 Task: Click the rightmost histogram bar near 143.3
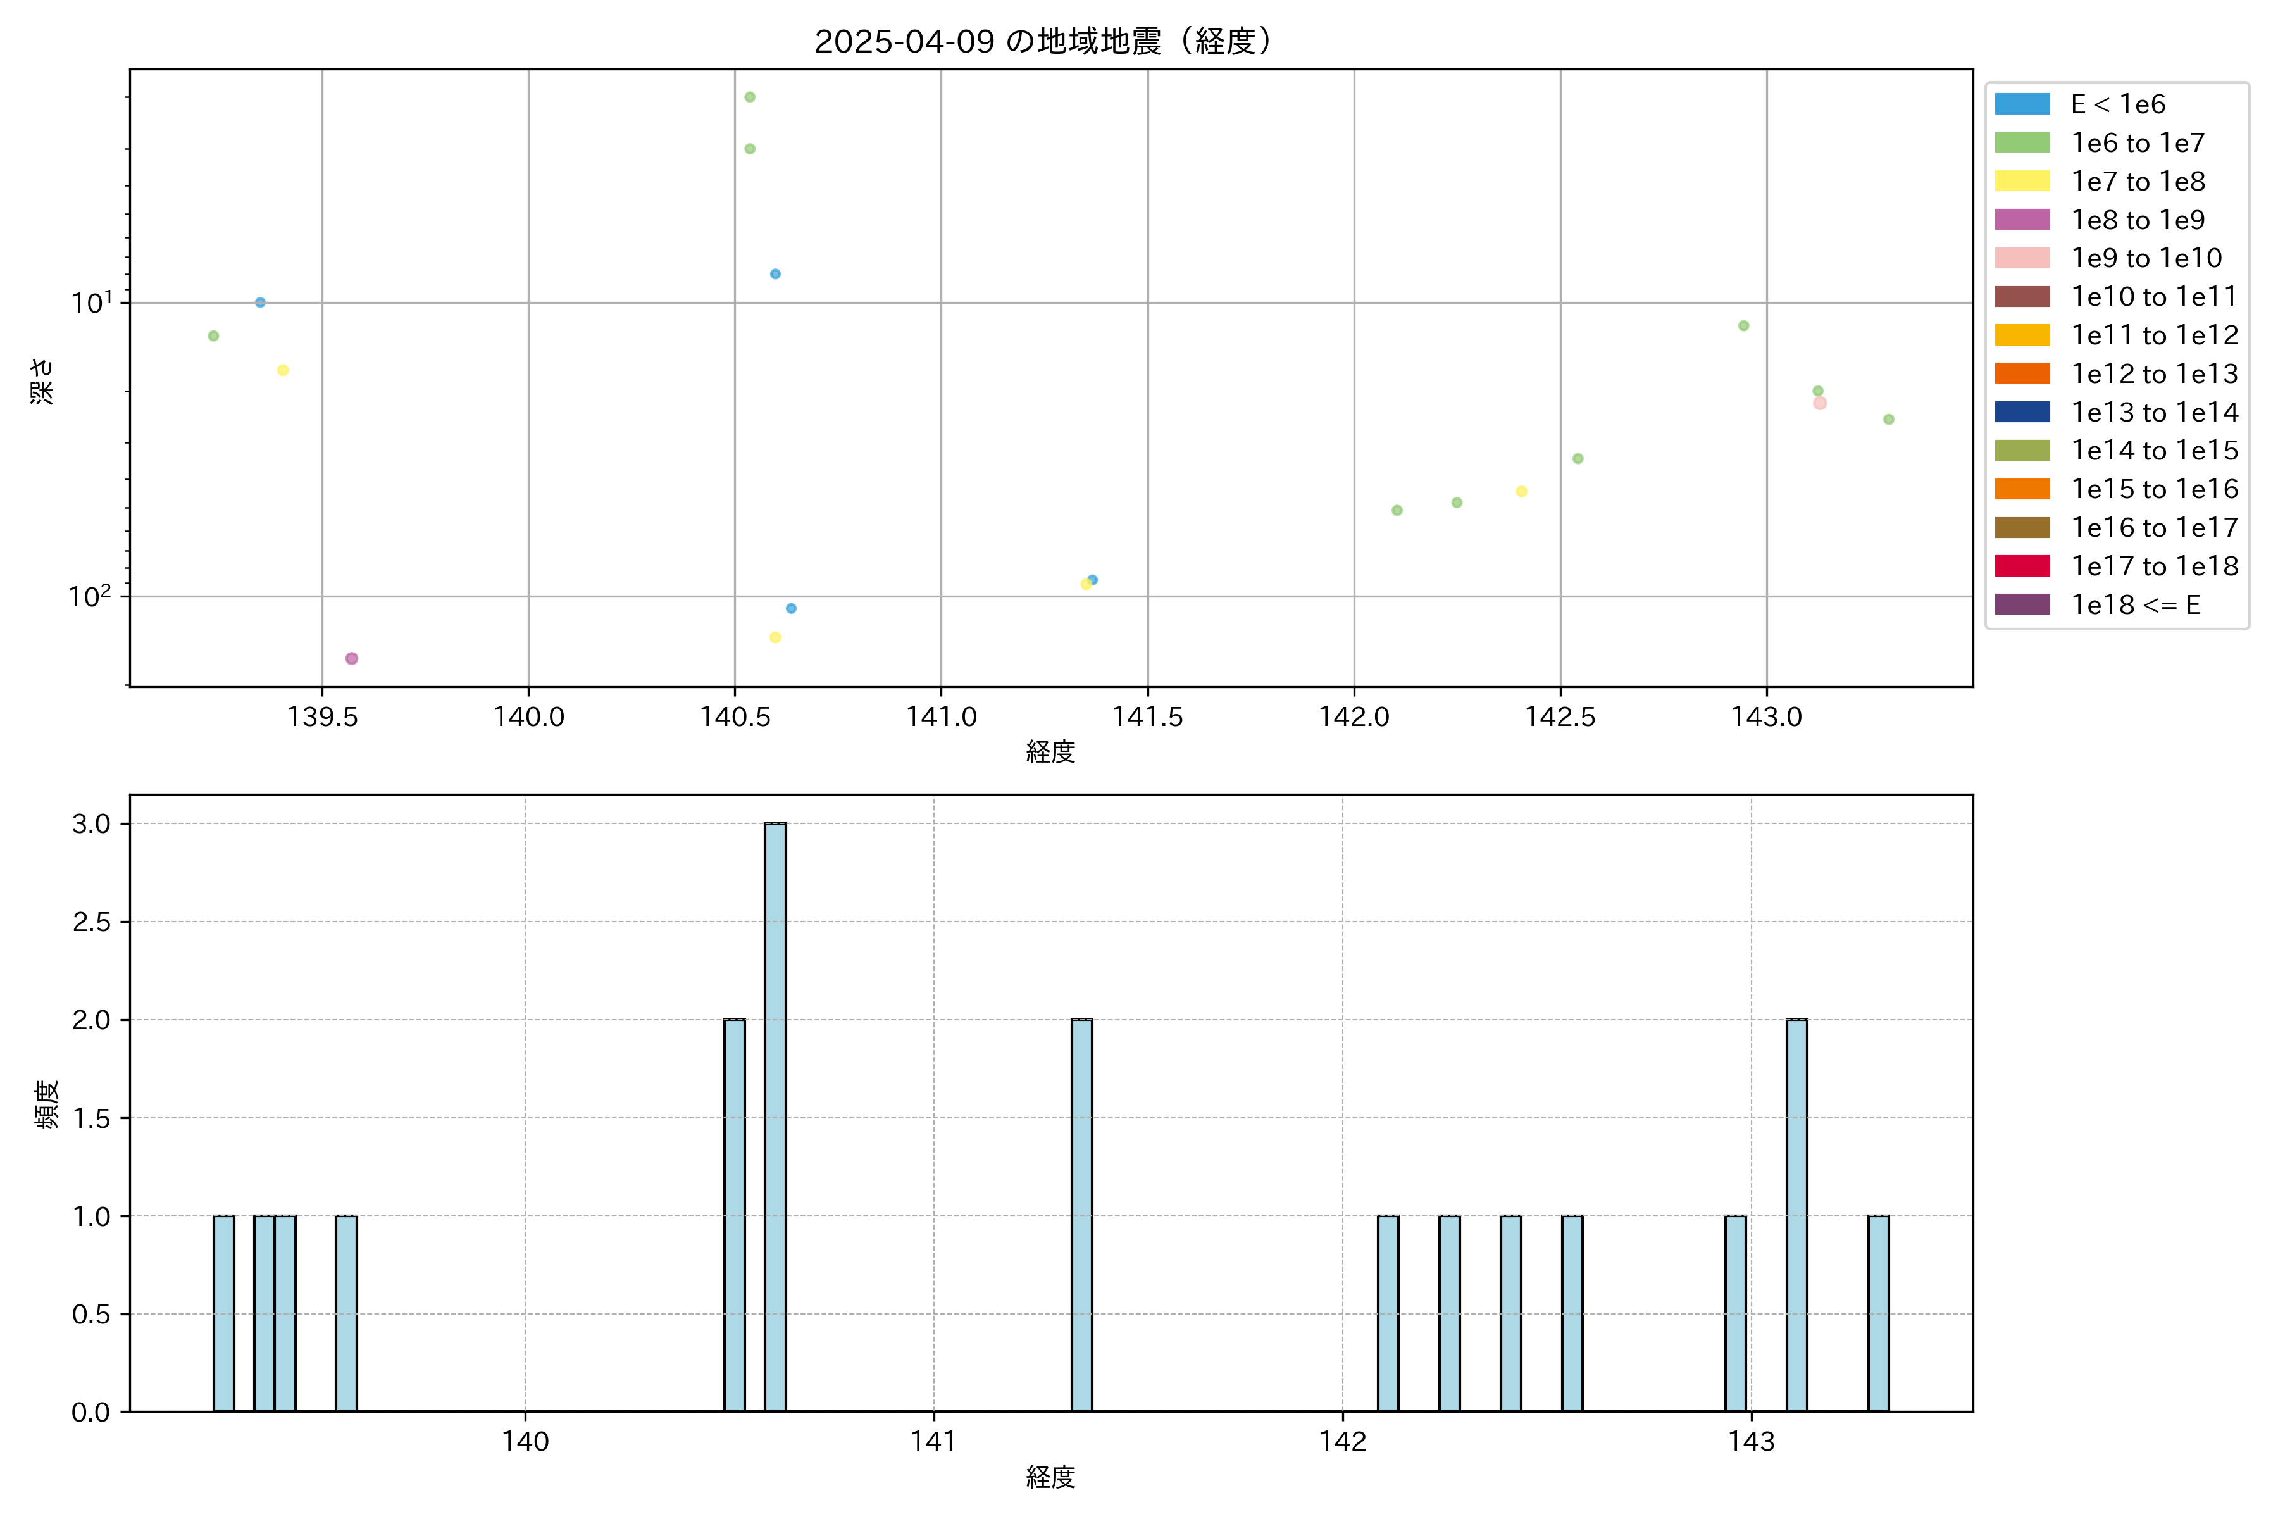coord(1878,1313)
